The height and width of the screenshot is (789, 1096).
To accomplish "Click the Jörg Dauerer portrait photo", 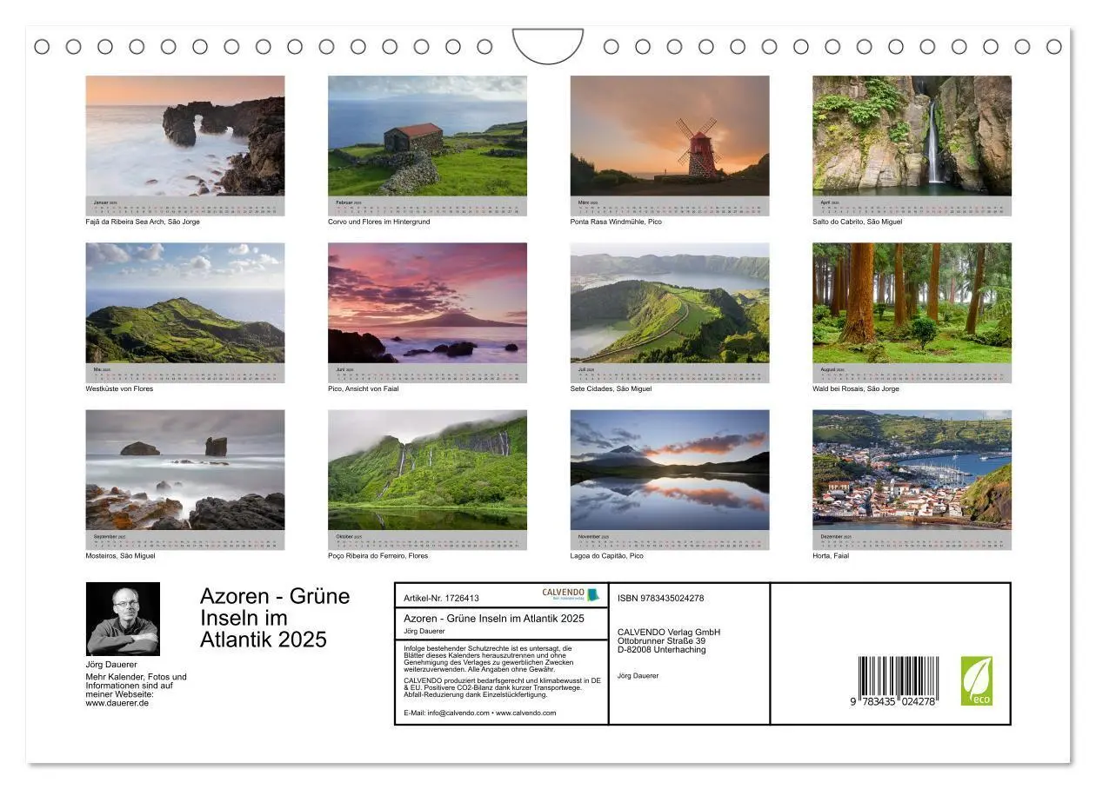I will pos(123,619).
